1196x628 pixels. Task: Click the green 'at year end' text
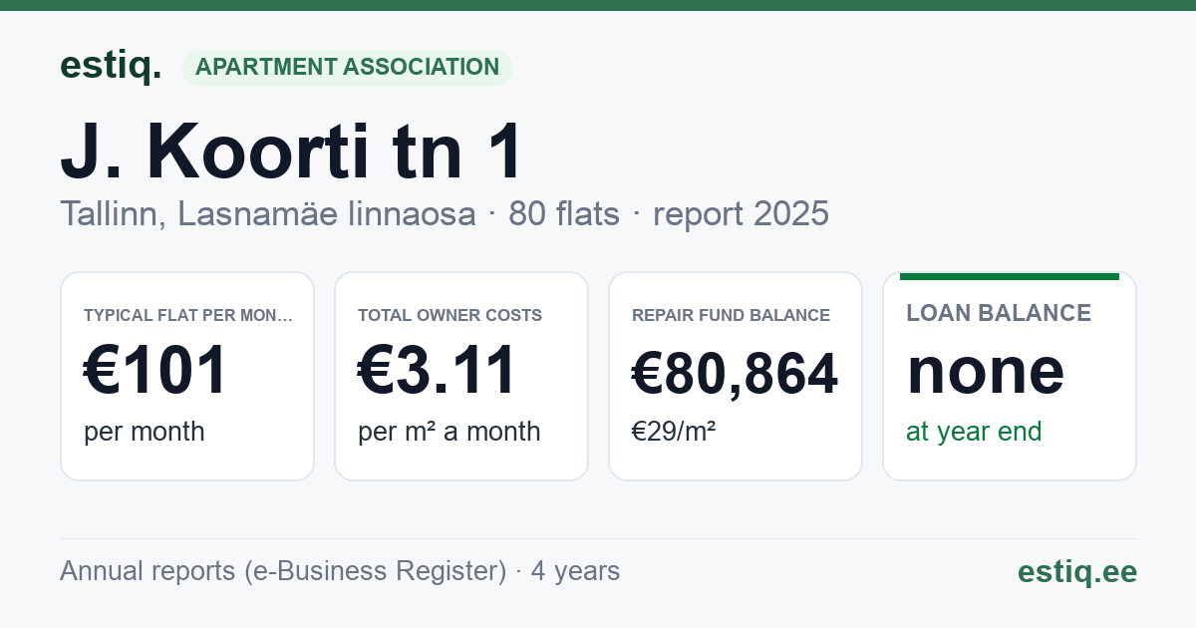coord(974,432)
